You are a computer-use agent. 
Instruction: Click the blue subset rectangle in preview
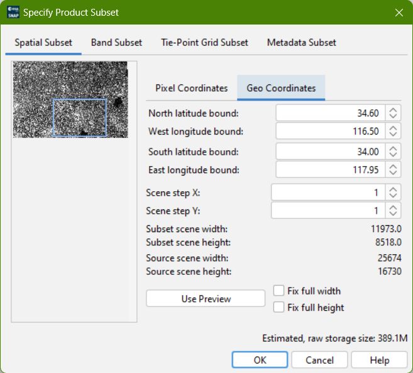pyautogui.click(x=80, y=118)
